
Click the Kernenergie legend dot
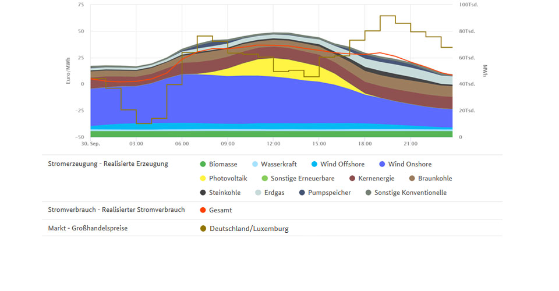[352, 178]
